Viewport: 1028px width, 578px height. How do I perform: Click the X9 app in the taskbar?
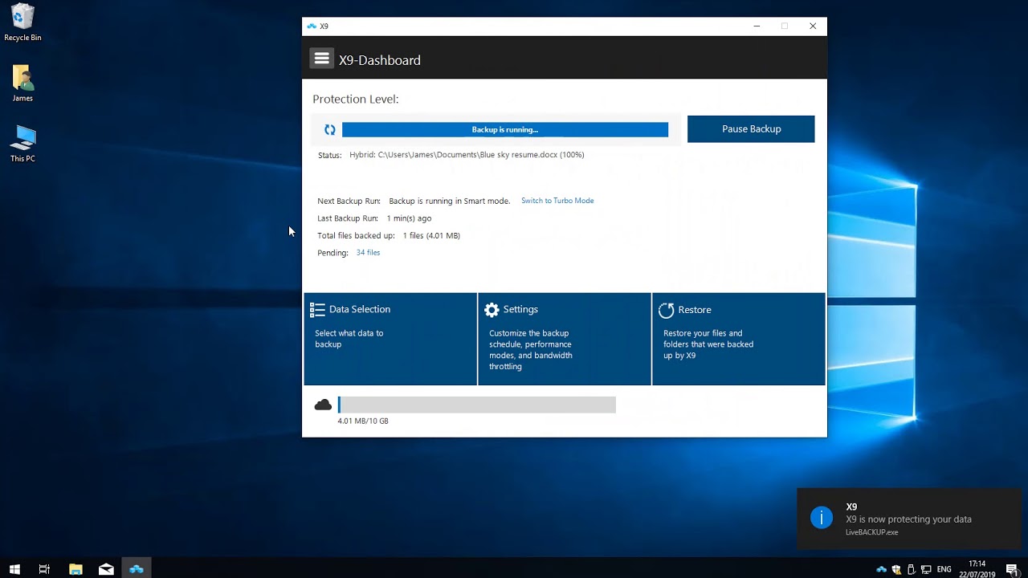(x=137, y=569)
